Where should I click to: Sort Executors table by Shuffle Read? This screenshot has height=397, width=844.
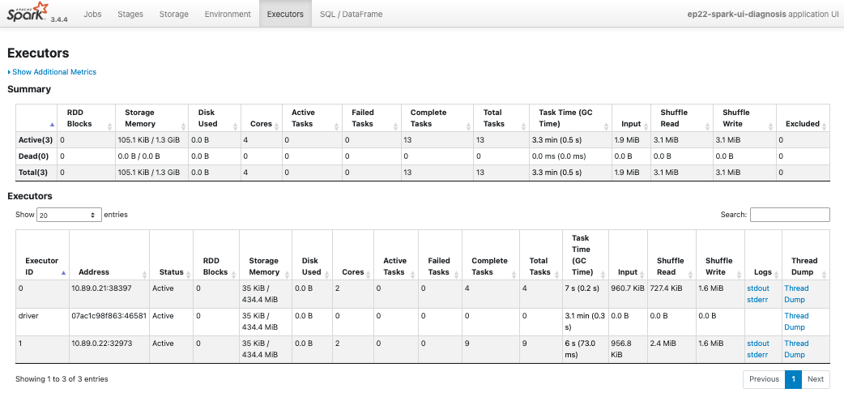672,254
